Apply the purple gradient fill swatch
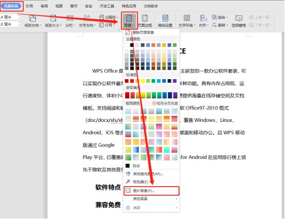The width and height of the screenshot is (285, 219). 175,95
